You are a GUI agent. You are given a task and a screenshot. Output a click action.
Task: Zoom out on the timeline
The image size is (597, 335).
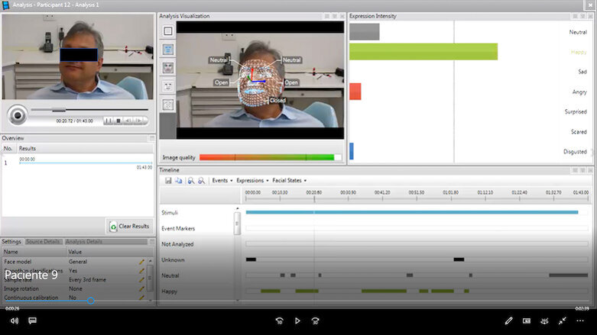(201, 180)
